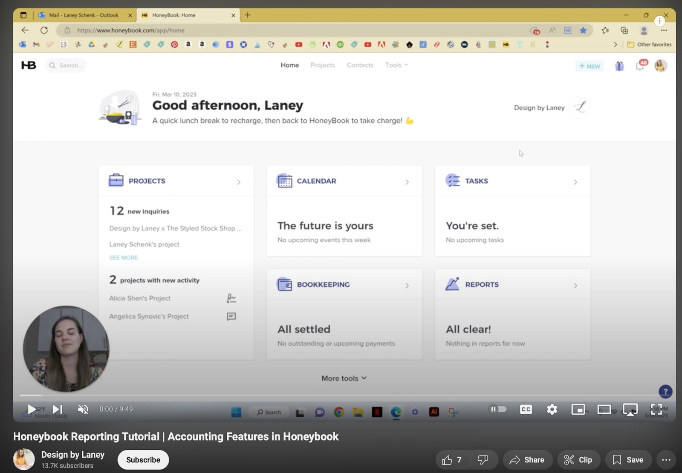Click the browser back arrow
The height and width of the screenshot is (473, 682).
point(25,30)
